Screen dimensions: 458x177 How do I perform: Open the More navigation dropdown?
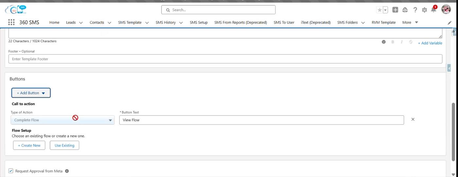[x=410, y=22]
